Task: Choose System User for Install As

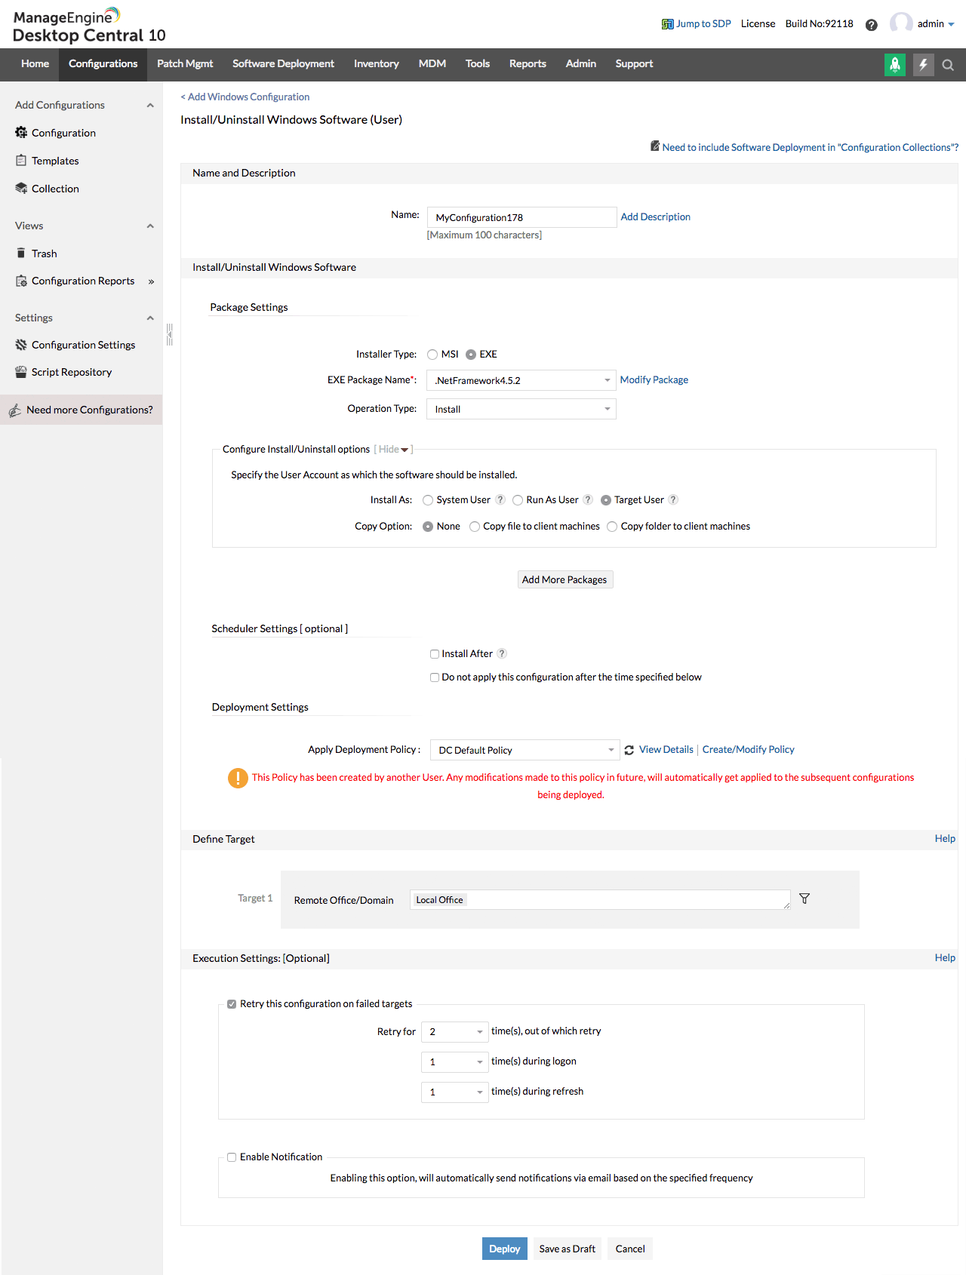Action: click(x=428, y=500)
